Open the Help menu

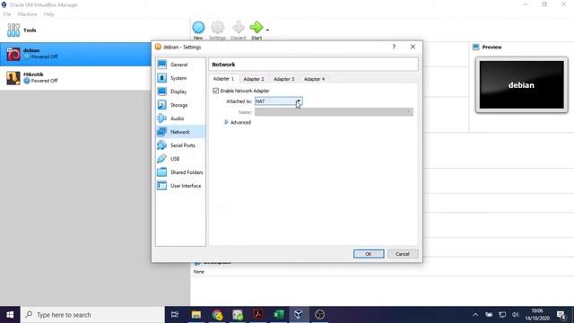pos(48,14)
